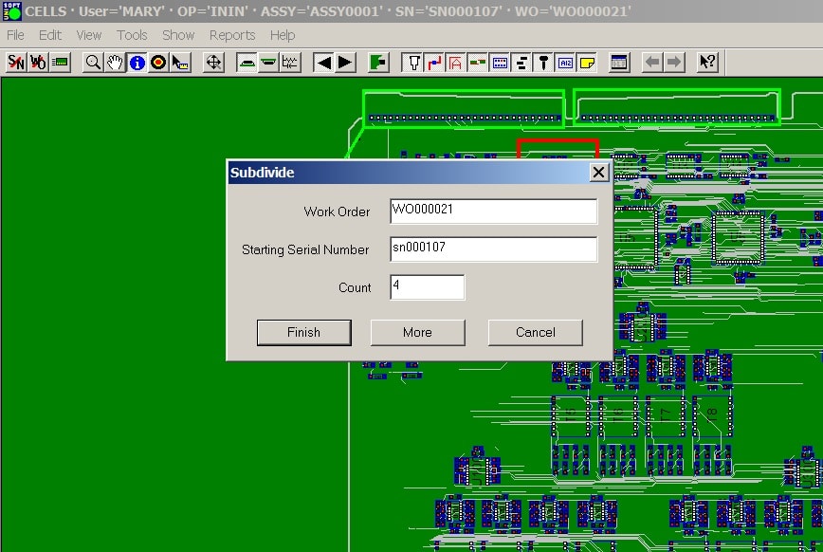The width and height of the screenshot is (823, 552).
Task: Click the 'Count' label text
Action: point(355,287)
